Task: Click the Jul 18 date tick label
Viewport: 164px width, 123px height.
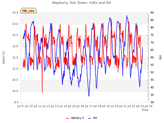Action: click(x=97, y=106)
